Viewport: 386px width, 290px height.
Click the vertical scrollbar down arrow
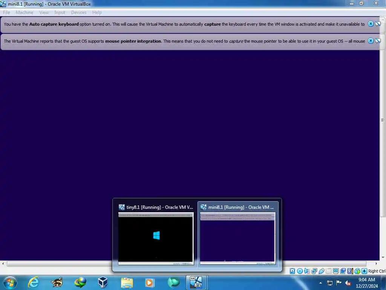click(383, 258)
